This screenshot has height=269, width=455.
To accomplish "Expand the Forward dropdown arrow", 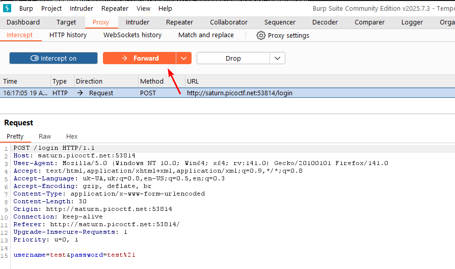I will tap(184, 58).
